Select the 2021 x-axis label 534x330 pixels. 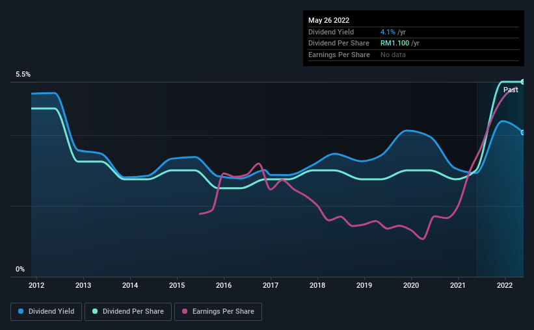tap(458, 285)
